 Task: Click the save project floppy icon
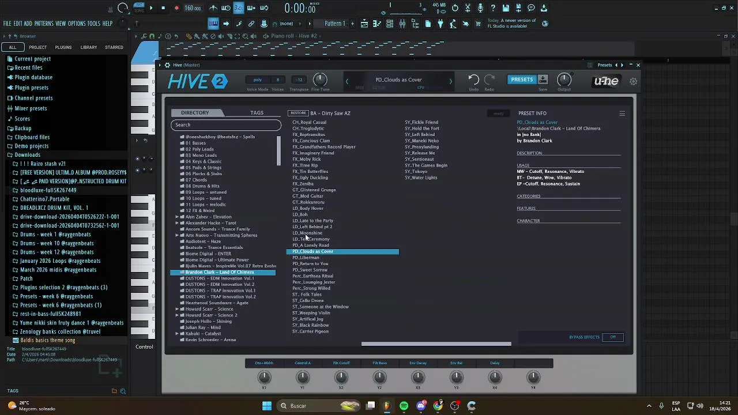[506, 8]
